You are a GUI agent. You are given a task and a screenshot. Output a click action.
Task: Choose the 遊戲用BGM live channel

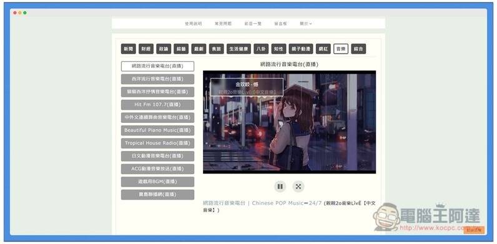pos(157,182)
